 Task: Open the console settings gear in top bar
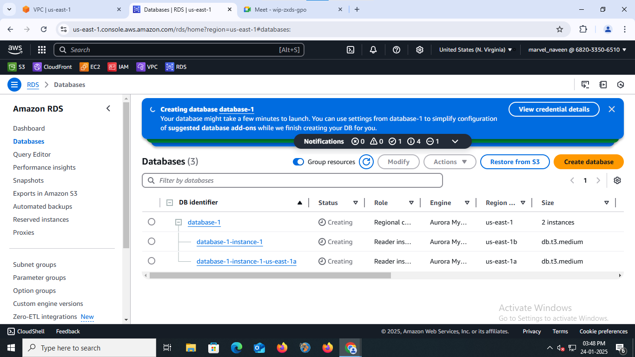click(x=420, y=50)
